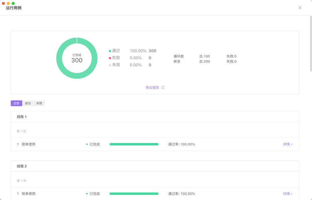Viewport: 312px width, 200px height.
Task: Click 简单使用 row name in 线程 1
Action: coord(28,144)
